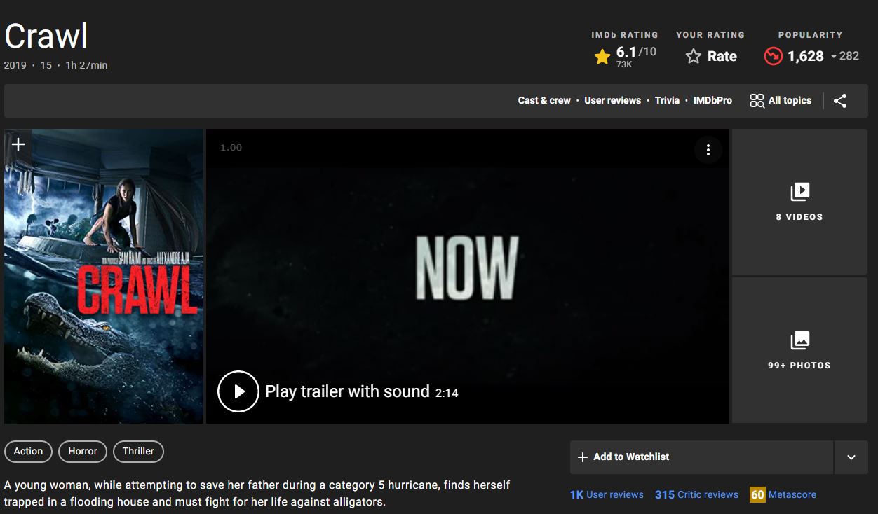
Task: Open the 315 Critic reviews link
Action: click(696, 494)
